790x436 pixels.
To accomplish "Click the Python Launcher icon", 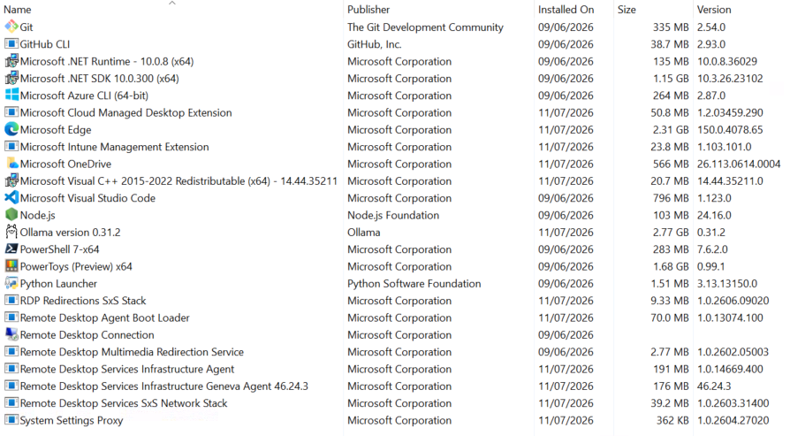I will [11, 283].
